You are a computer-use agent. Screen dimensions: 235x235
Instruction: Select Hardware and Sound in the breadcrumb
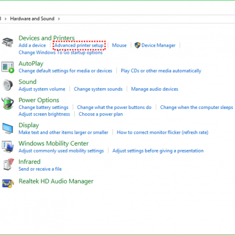[32, 18]
